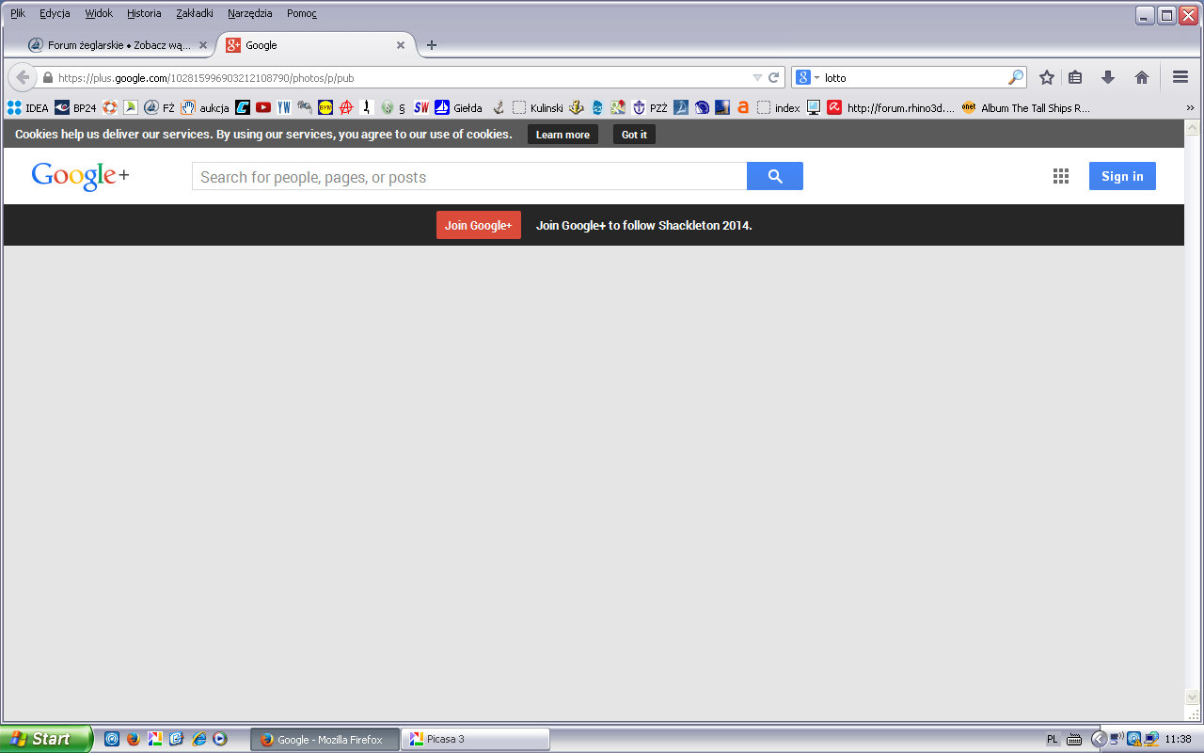Click the search bar magnifier icon
Screen dimensions: 1204x753
[x=1016, y=77]
